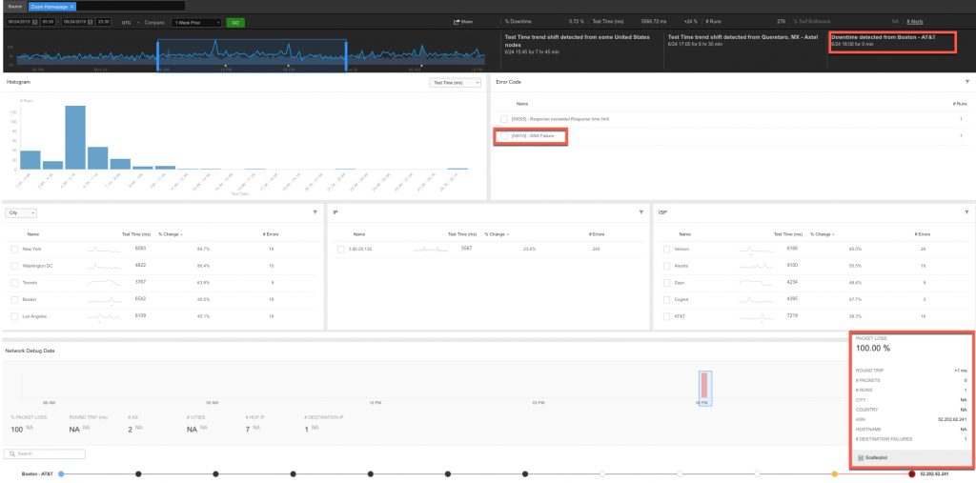The width and height of the screenshot is (976, 483).
Task: Open the City breakdown dropdown
Action: click(x=21, y=212)
